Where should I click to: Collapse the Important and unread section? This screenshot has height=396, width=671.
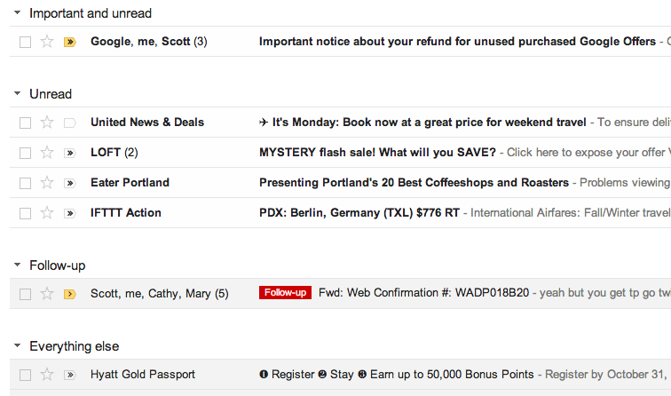17,12
